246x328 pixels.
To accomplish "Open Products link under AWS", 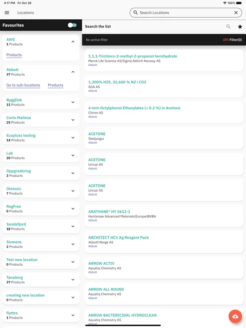I will click(x=14, y=55).
